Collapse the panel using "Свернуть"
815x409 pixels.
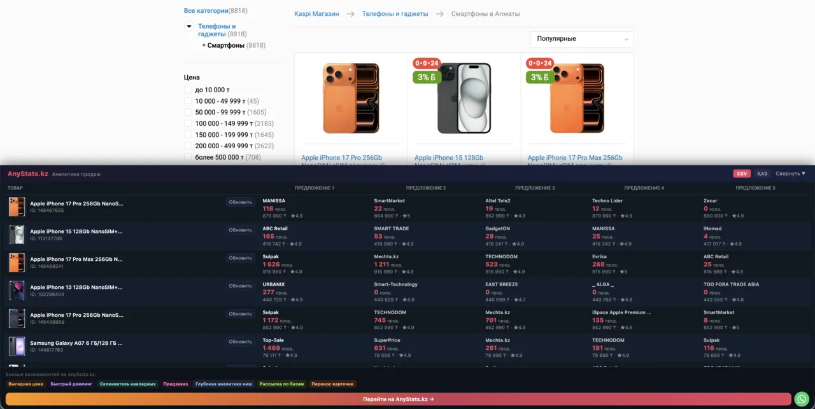790,174
